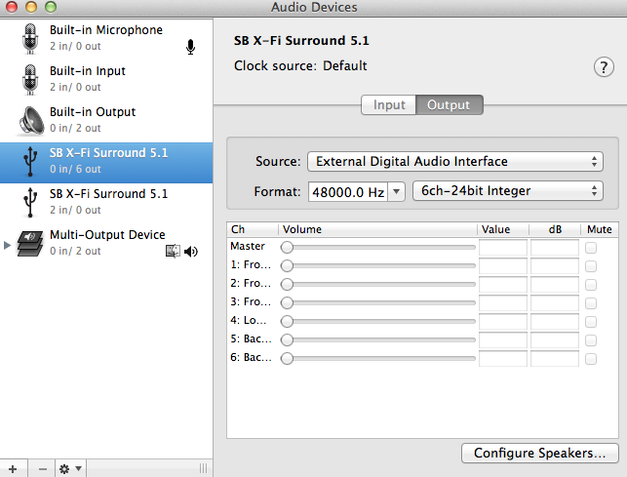This screenshot has width=627, height=477.
Task: Add a new device with plus button
Action: click(13, 468)
